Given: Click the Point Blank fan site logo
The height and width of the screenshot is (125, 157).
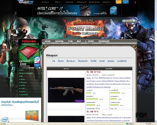Looking at the screenshot, I should coord(85,28).
